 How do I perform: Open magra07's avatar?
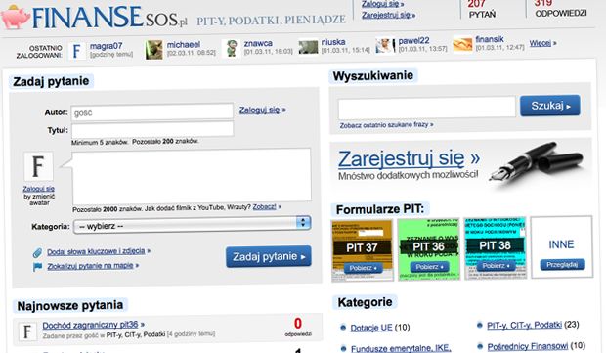77,51
